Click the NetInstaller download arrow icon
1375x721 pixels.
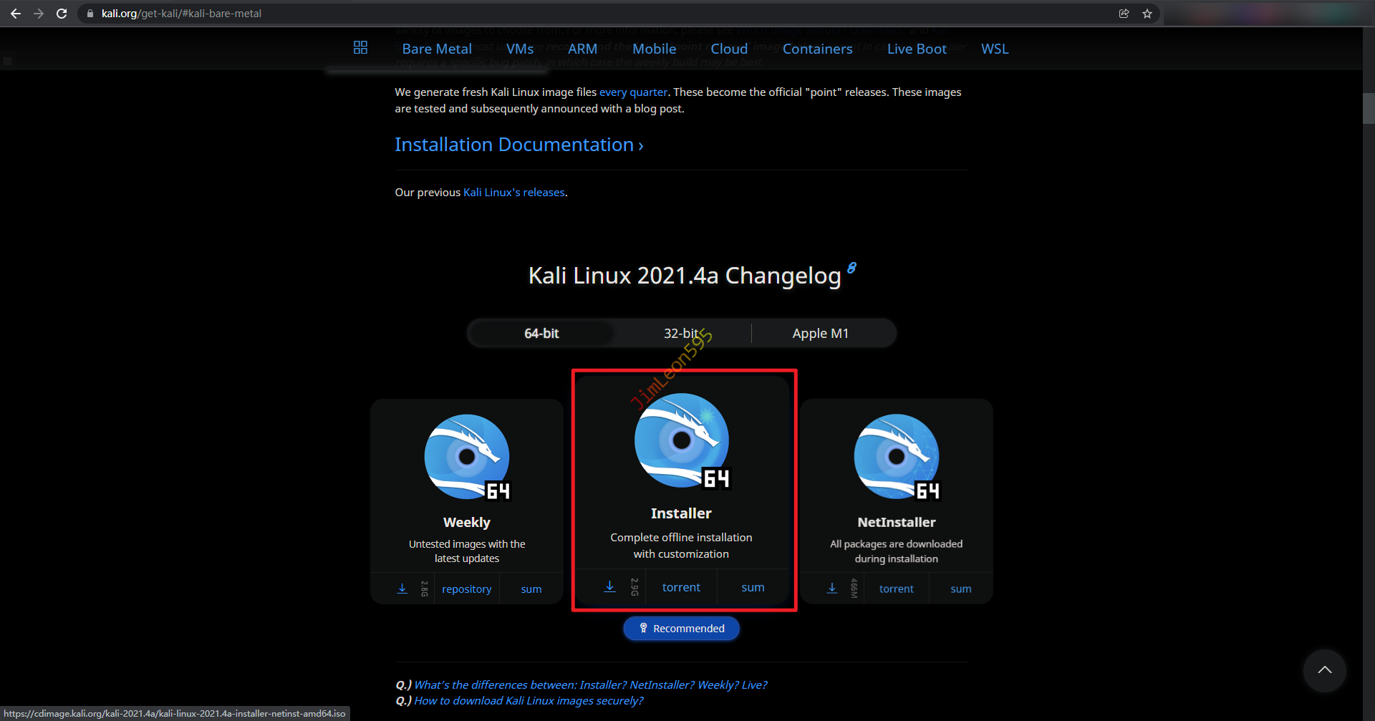[x=831, y=589]
